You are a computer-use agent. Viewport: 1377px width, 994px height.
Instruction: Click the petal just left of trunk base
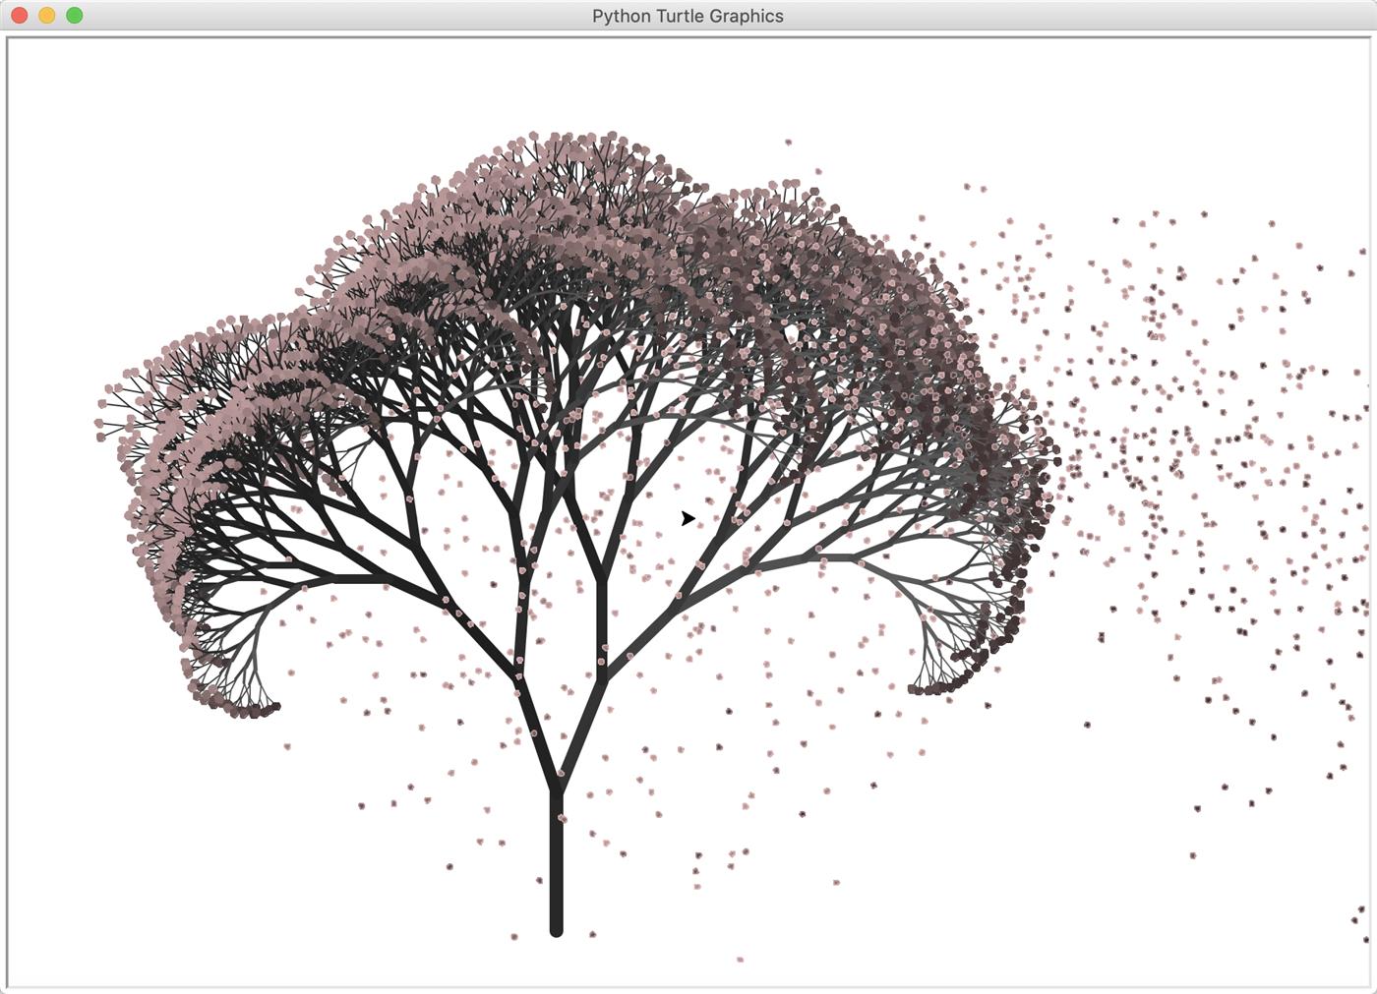(x=514, y=936)
